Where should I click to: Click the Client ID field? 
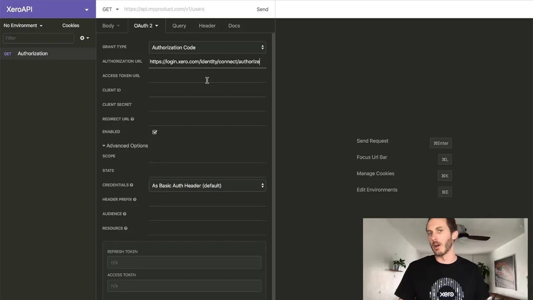pyautogui.click(x=207, y=90)
